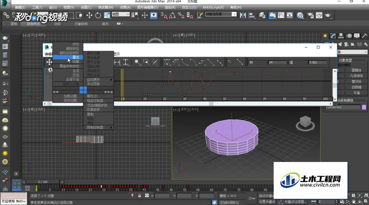The image size is (369, 205).
Task: Click the Link selection chain icon
Action: pyautogui.click(x=6, y=15)
